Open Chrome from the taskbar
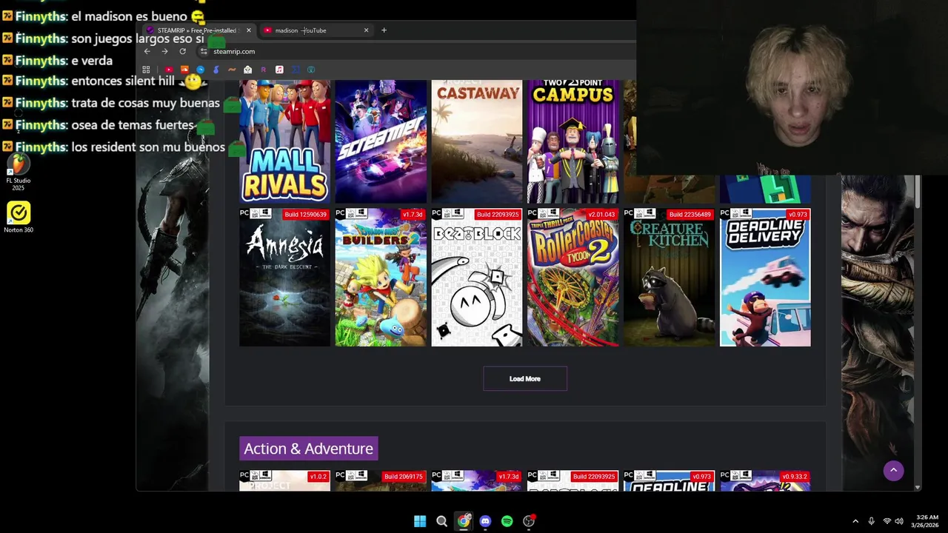This screenshot has width=948, height=533. click(464, 521)
